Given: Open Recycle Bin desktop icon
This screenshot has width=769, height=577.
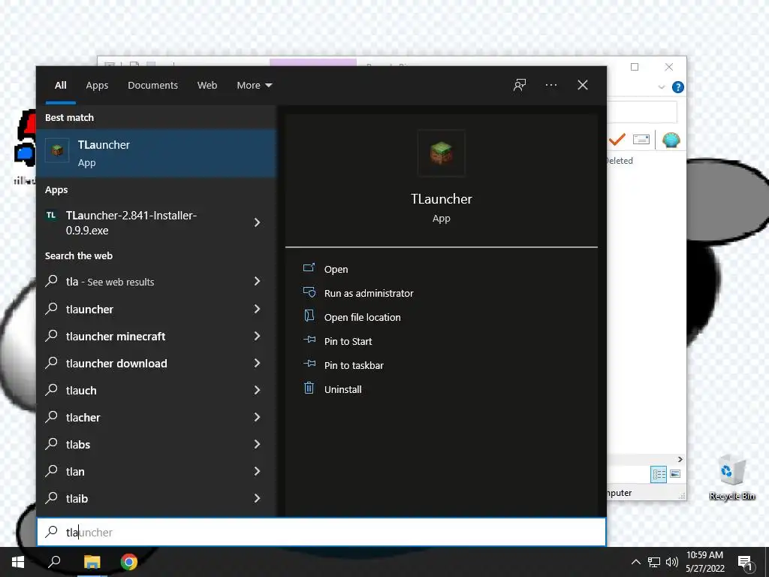Looking at the screenshot, I should coord(732,477).
